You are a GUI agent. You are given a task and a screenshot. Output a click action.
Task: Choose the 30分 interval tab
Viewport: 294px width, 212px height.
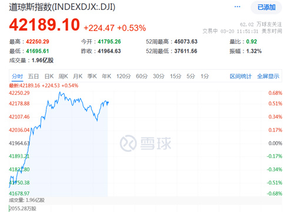pos(159,76)
